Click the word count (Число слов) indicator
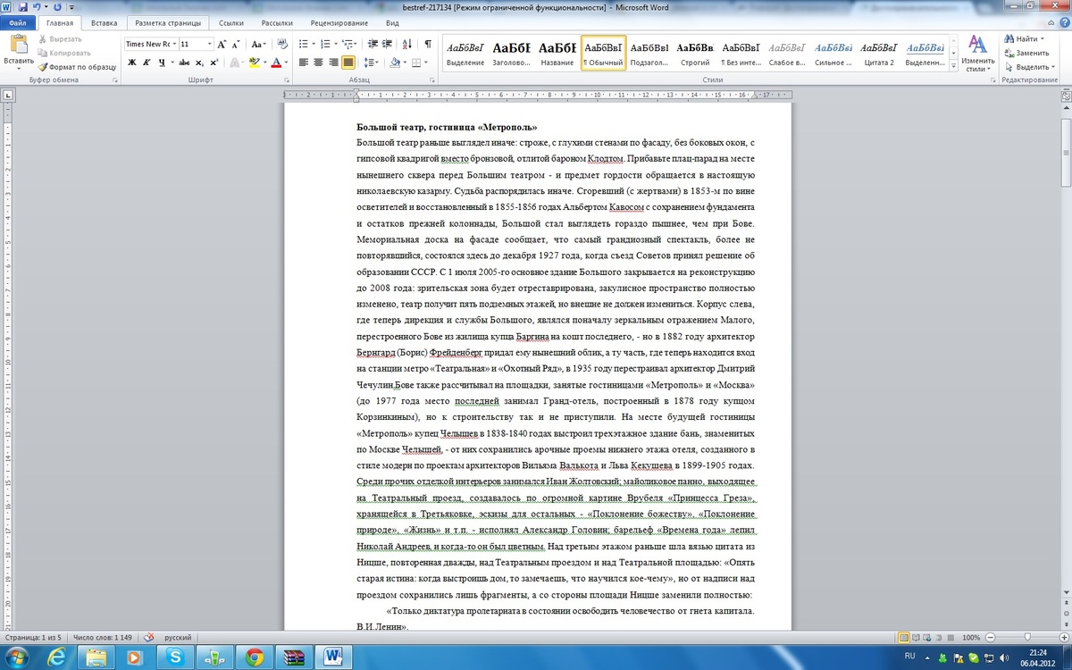1072x670 pixels. (103, 637)
